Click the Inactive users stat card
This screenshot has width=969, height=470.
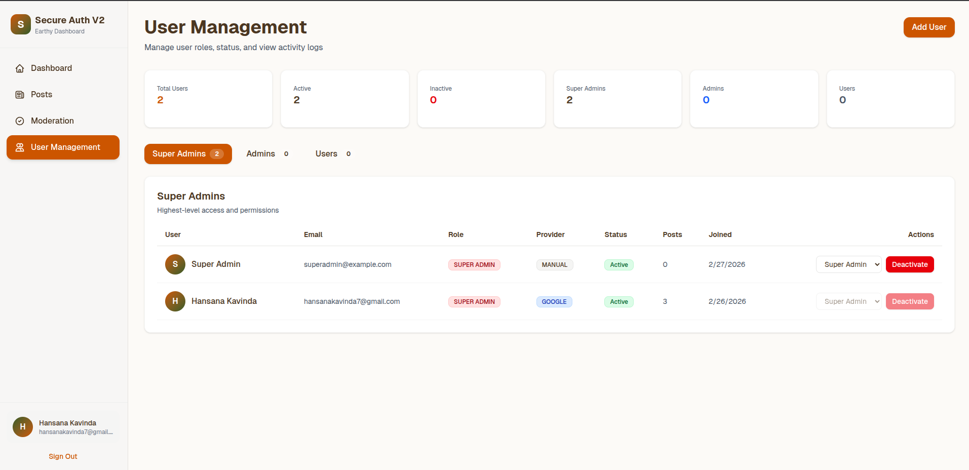coord(481,99)
